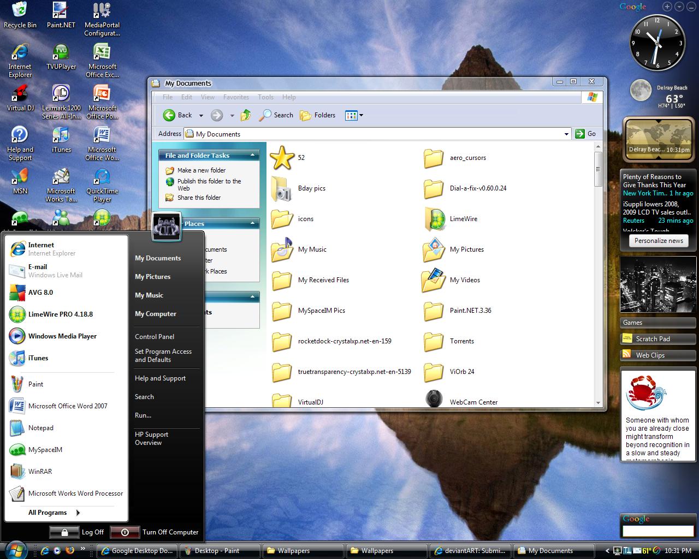Image resolution: width=699 pixels, height=559 pixels.
Task: Open the Address bar dropdown
Action: (566, 134)
